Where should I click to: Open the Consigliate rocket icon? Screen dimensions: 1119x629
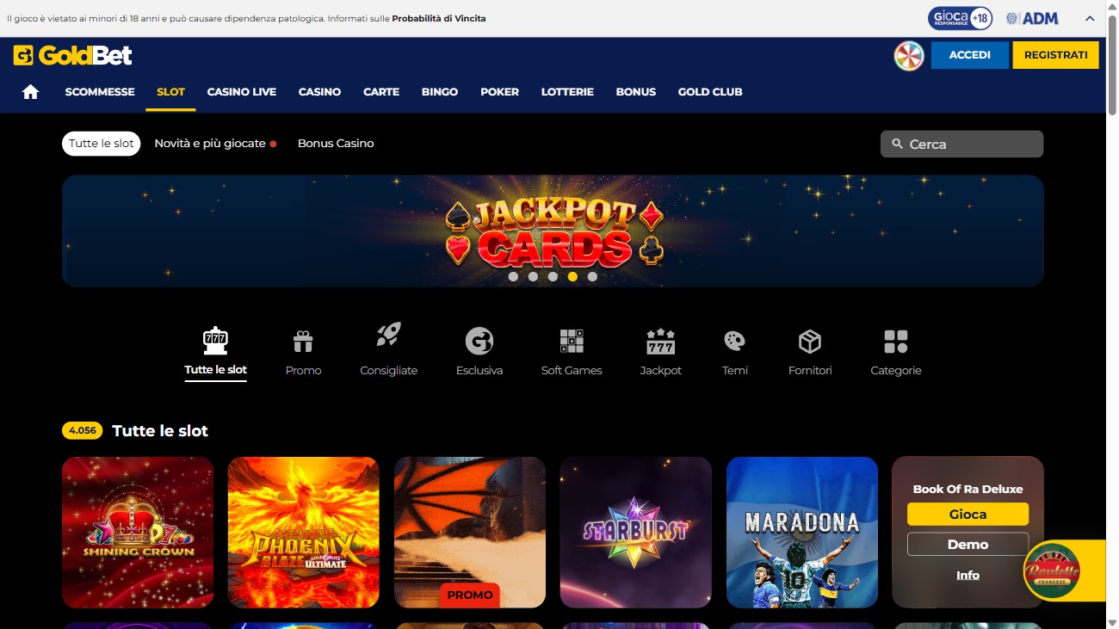click(x=388, y=335)
